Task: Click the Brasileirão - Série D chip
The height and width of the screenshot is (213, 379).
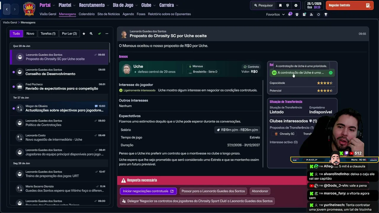Action: (x=203, y=72)
